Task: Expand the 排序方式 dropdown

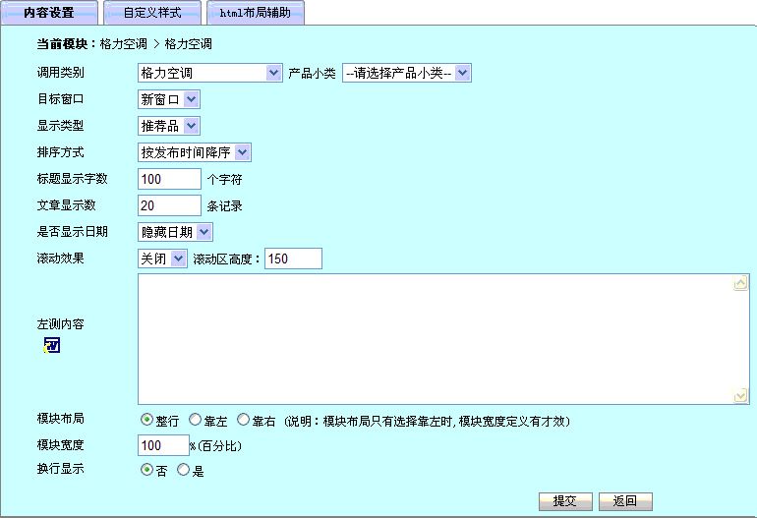Action: [195, 152]
